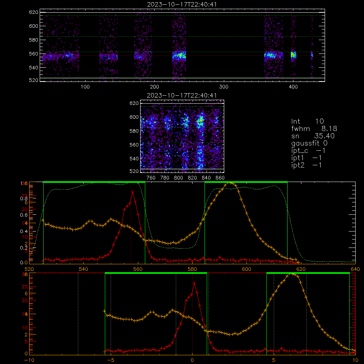Select the 'sn 35.40' readout line
The image size is (364, 364).
click(x=313, y=136)
